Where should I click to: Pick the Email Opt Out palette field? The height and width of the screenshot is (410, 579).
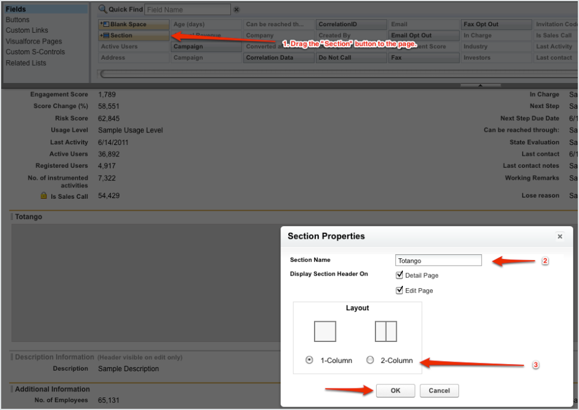click(424, 35)
